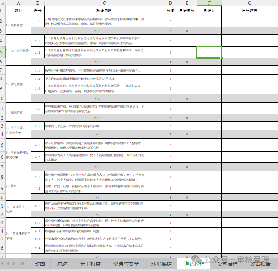Click the 4、知识产权 category cell
Screen dimensions: 278x271
[x=18, y=112]
